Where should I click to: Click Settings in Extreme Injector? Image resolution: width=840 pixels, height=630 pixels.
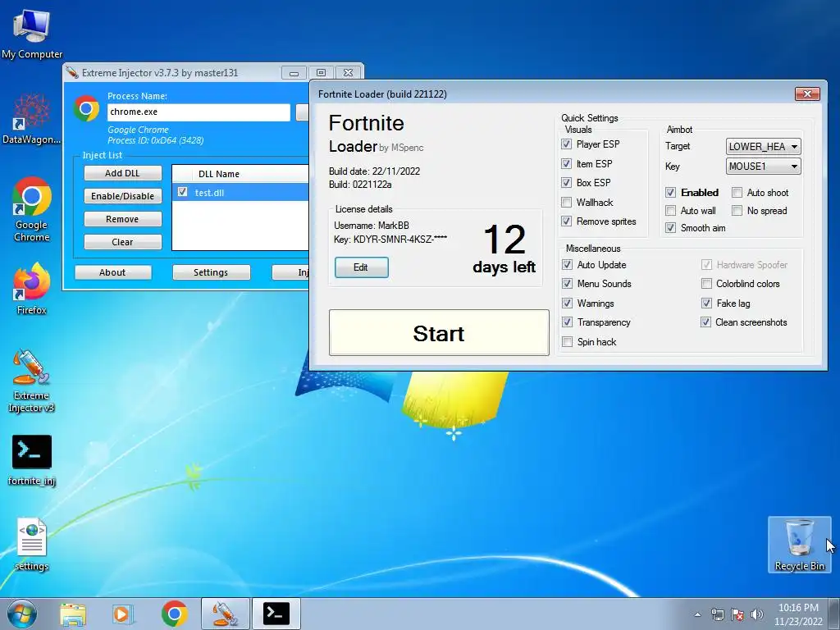[211, 272]
